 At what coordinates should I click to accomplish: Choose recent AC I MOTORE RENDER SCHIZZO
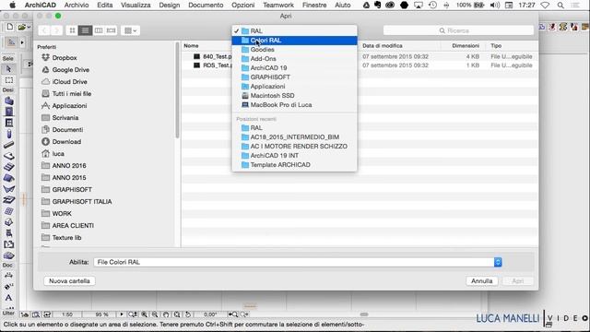295,147
